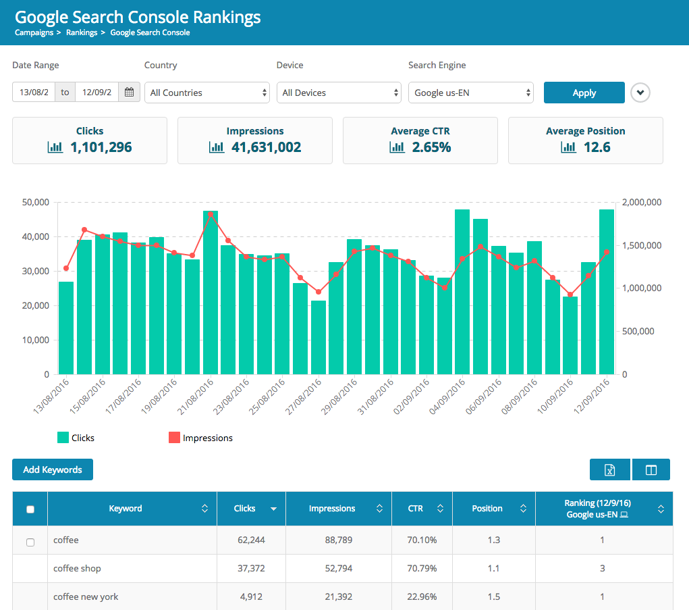689x610 pixels.
Task: Toggle Impressions series in chart legend
Action: pyautogui.click(x=200, y=438)
